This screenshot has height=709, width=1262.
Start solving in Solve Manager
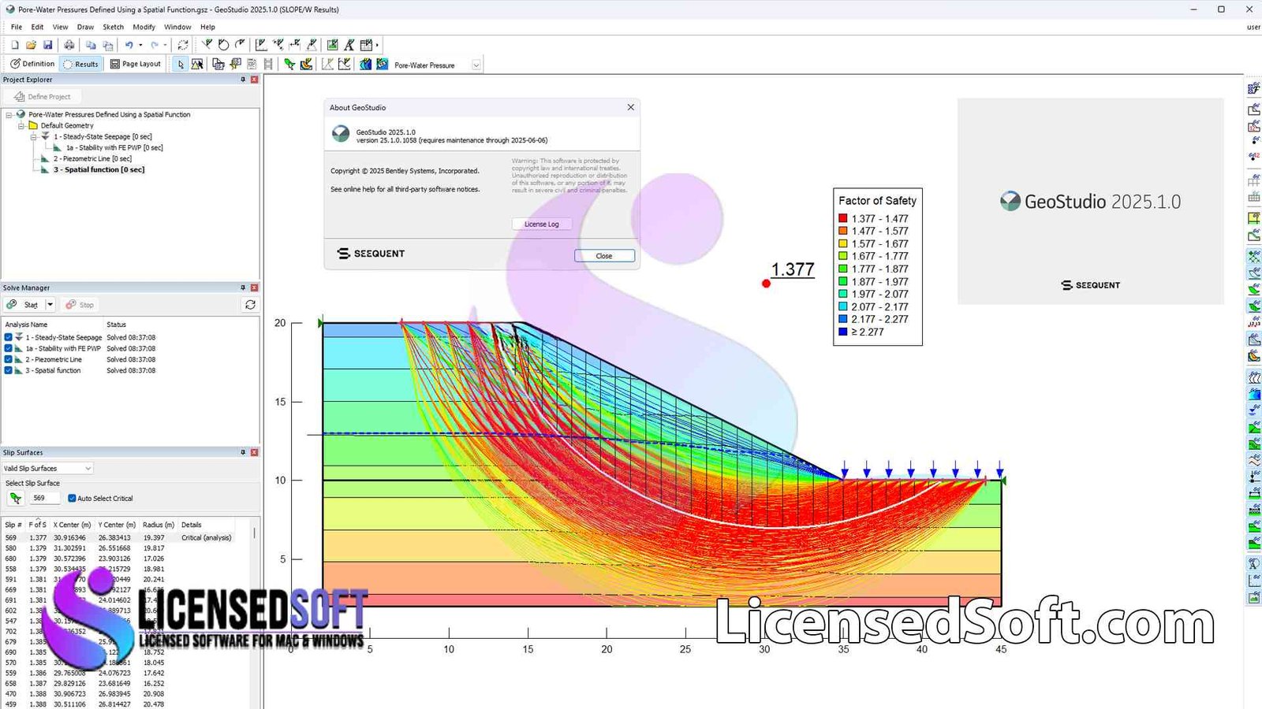[x=23, y=305]
